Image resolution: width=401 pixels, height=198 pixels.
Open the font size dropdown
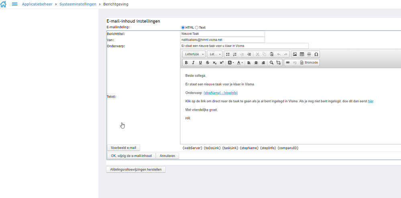coord(215,54)
